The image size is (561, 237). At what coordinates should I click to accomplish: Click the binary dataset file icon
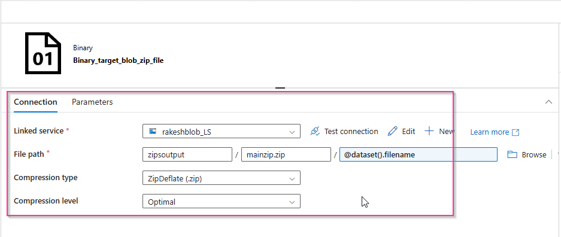(x=43, y=53)
